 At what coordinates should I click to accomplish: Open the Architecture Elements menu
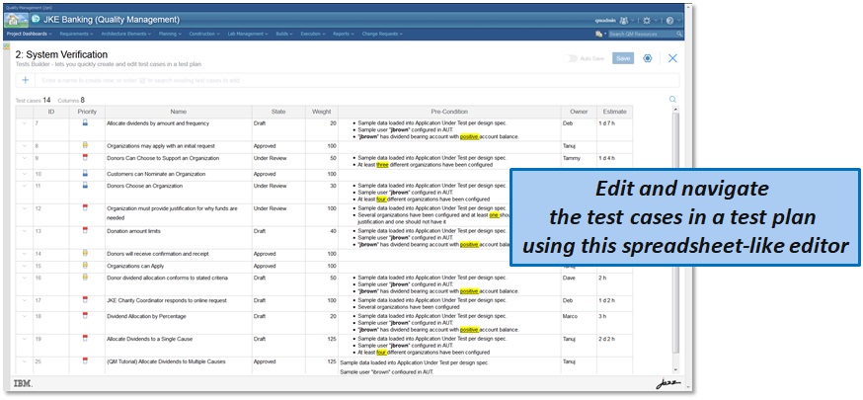pos(126,35)
